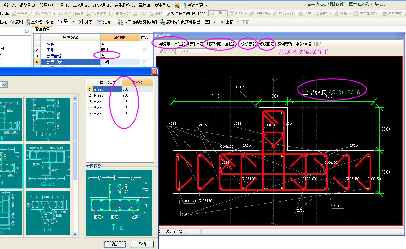
Task: Open the 工具 menu
Action: click(62, 5)
